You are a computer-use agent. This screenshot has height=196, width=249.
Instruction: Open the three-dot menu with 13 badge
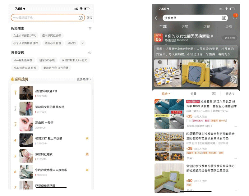(235, 18)
